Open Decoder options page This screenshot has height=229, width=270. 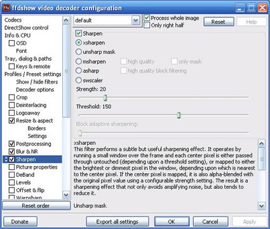(x=35, y=90)
